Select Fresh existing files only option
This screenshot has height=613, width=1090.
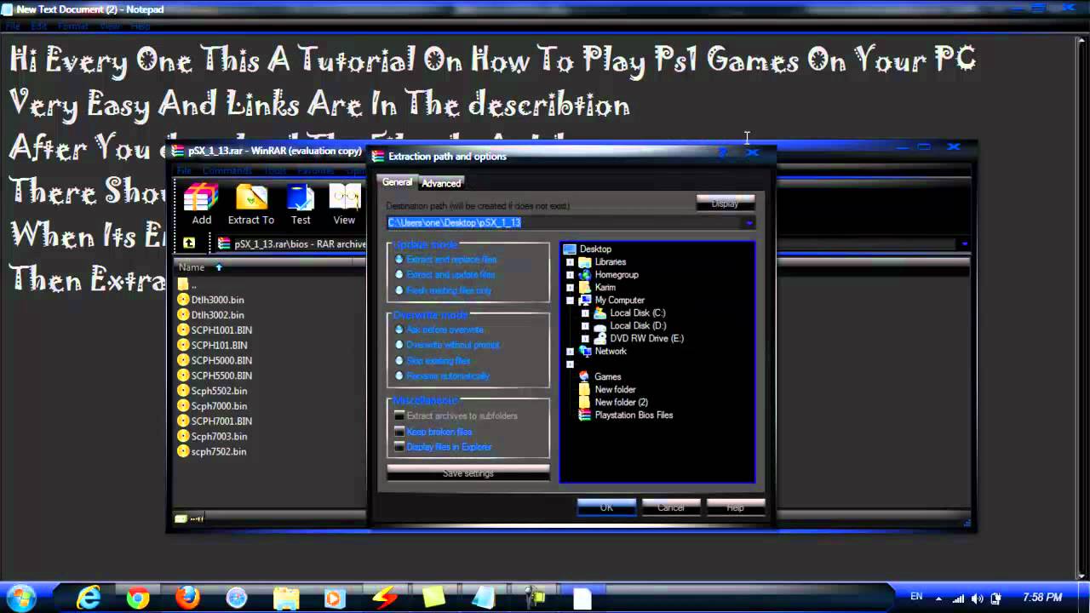(x=443, y=290)
